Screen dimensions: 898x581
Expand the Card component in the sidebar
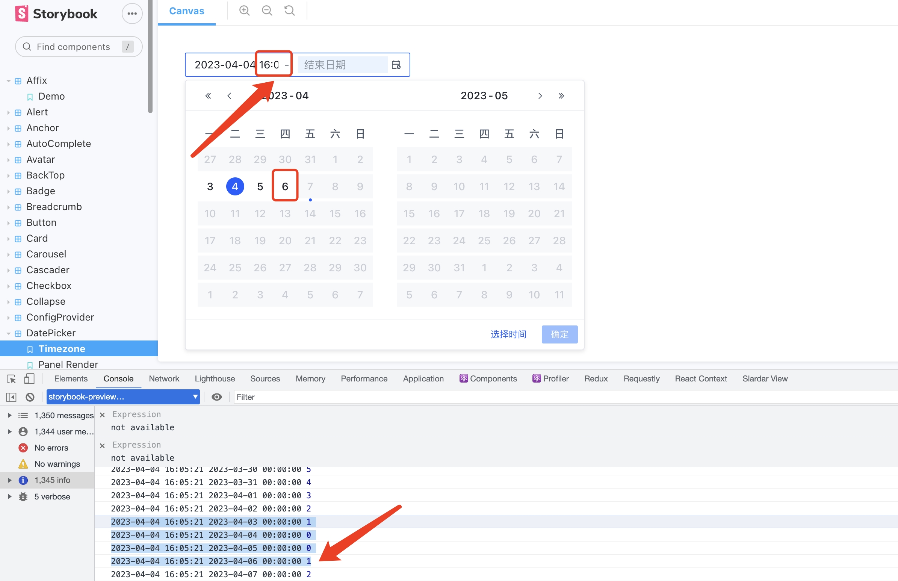pyautogui.click(x=9, y=238)
